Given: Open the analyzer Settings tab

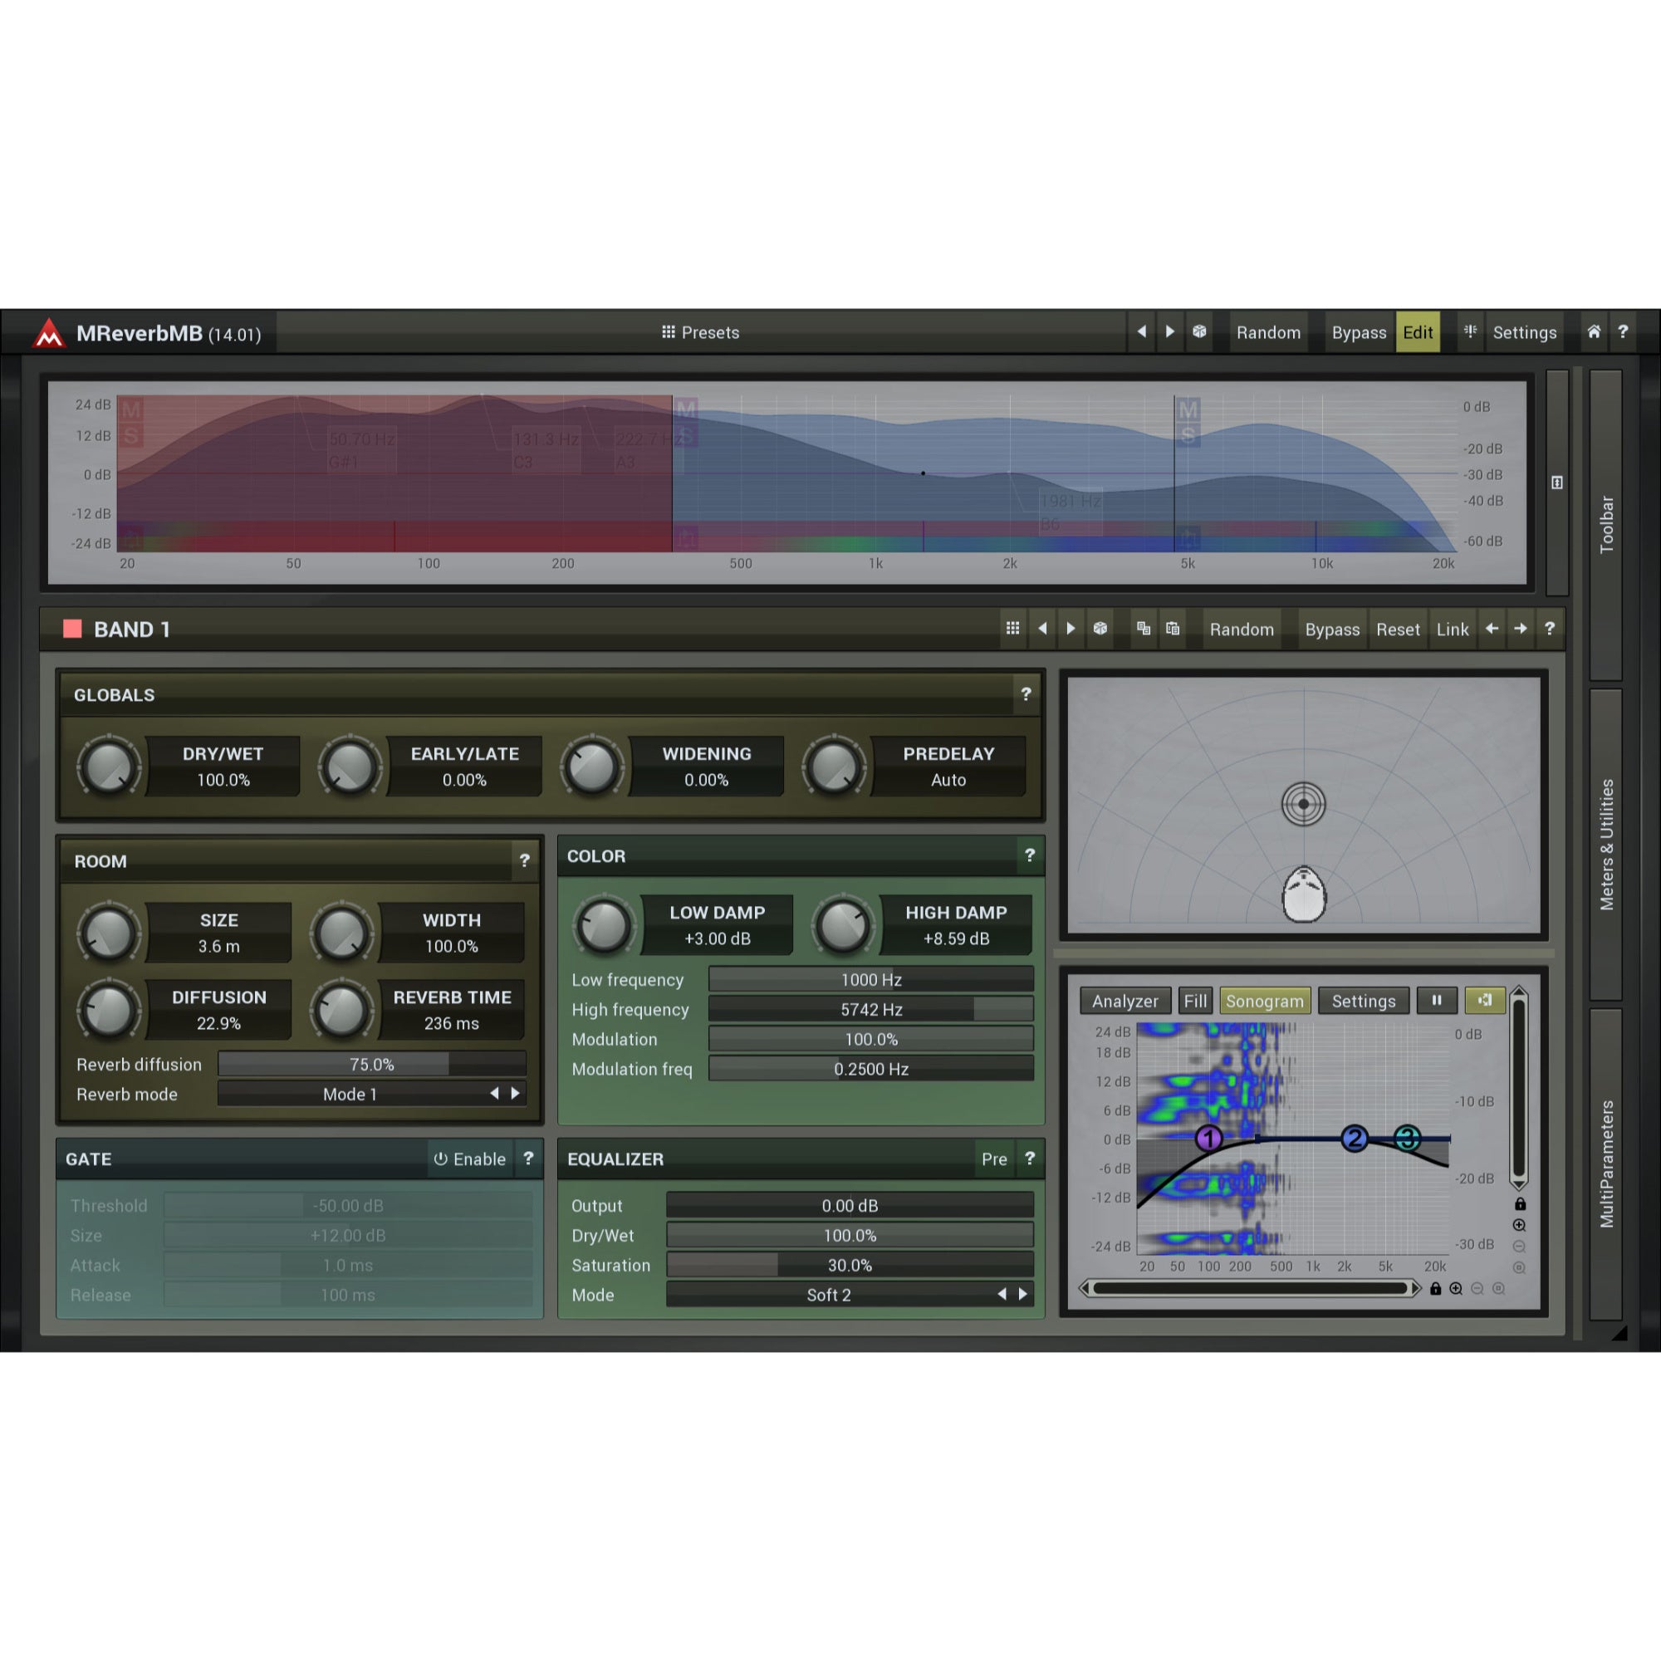Looking at the screenshot, I should pyautogui.click(x=1364, y=1001).
